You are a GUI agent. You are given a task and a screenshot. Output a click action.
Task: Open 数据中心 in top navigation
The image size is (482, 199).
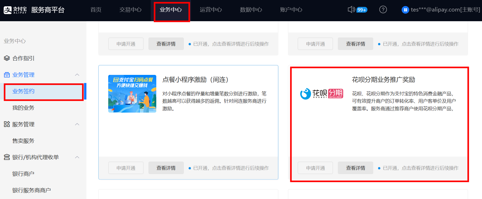click(251, 10)
